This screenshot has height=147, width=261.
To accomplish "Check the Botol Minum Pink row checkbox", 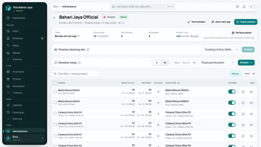I will point(55,102).
